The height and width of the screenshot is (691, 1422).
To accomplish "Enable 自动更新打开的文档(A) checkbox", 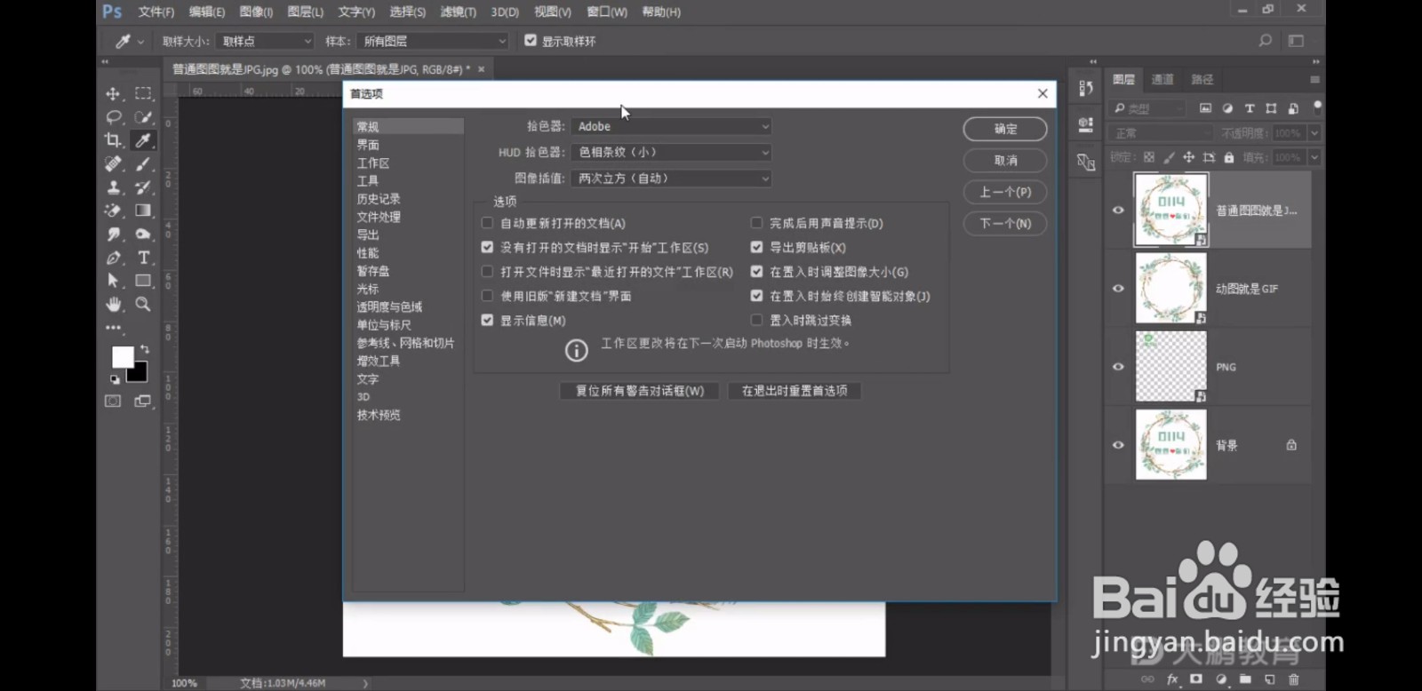I will click(487, 223).
